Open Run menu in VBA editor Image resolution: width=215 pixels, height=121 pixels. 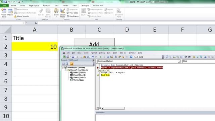(x=109, y=53)
